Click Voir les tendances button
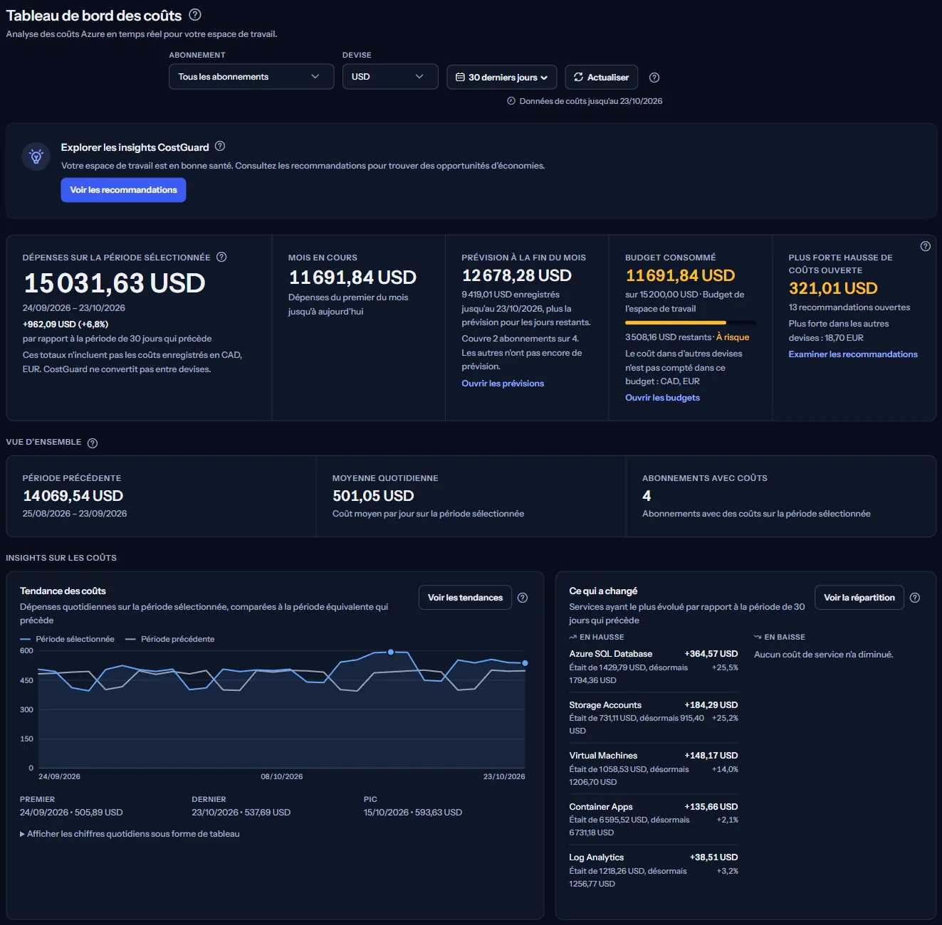Image resolution: width=942 pixels, height=925 pixels. (x=465, y=598)
